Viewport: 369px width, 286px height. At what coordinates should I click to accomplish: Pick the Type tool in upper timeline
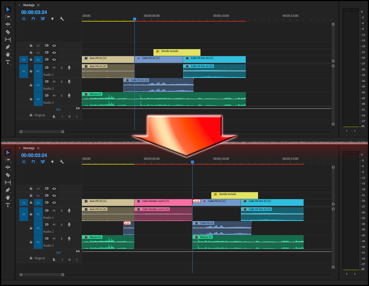pos(8,62)
